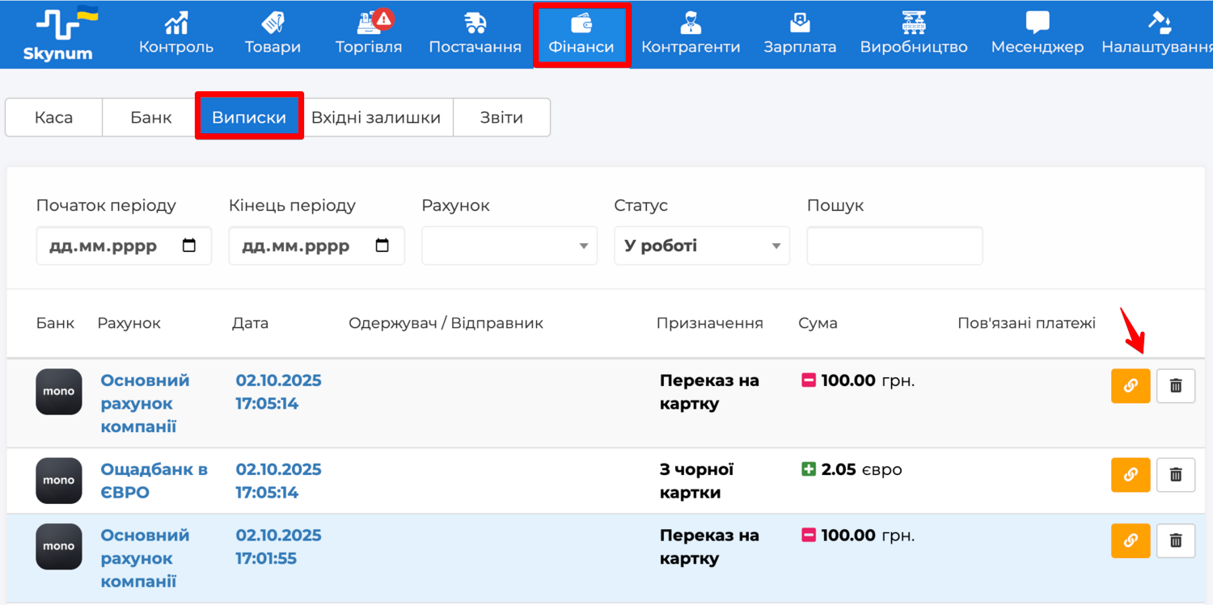Open the Постачання truck icon

pyautogui.click(x=475, y=23)
